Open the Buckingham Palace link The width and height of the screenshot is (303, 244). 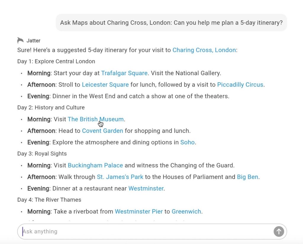(x=95, y=165)
